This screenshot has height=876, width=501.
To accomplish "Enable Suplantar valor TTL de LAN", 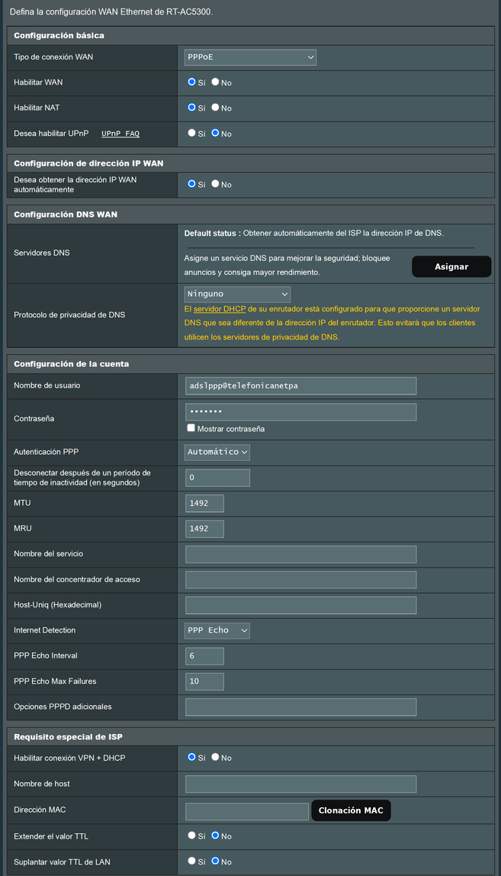I will coord(192,862).
